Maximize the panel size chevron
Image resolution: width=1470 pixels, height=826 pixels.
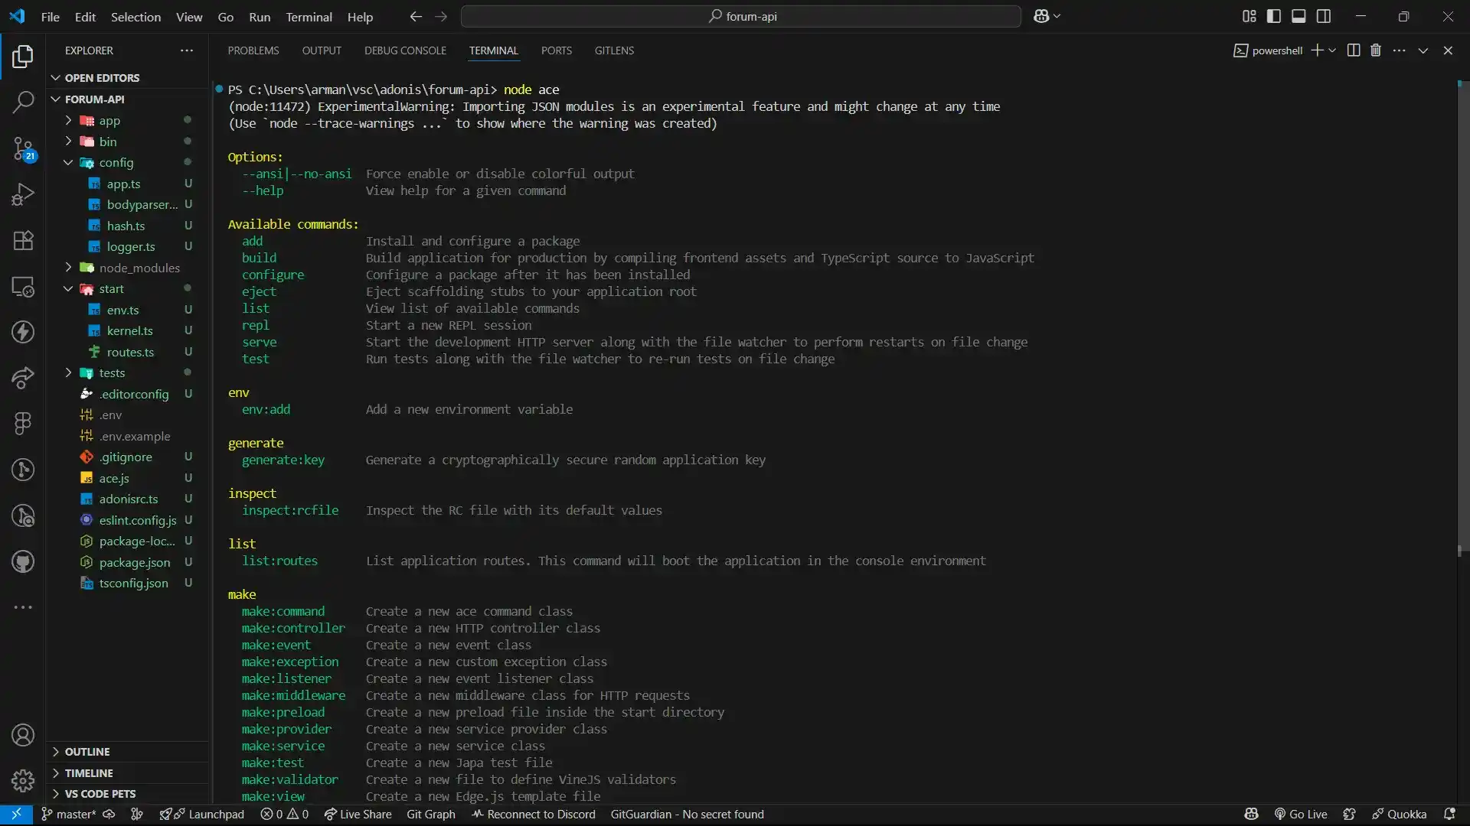pos(1423,50)
